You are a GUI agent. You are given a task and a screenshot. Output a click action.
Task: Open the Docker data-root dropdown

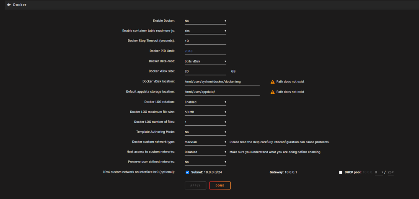[205, 62]
